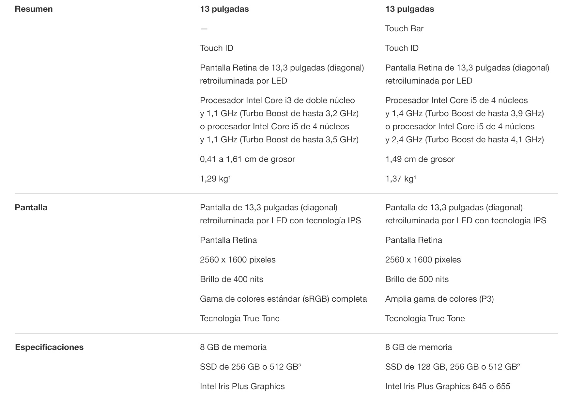Screen dimensions: 569x414
Task: Select the Touch Bar feature text
Action: [404, 28]
